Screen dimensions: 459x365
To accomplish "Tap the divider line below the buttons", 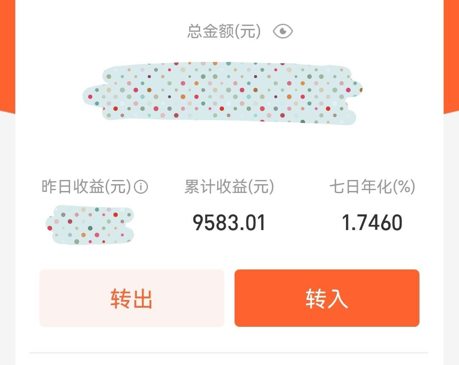I will [229, 353].
